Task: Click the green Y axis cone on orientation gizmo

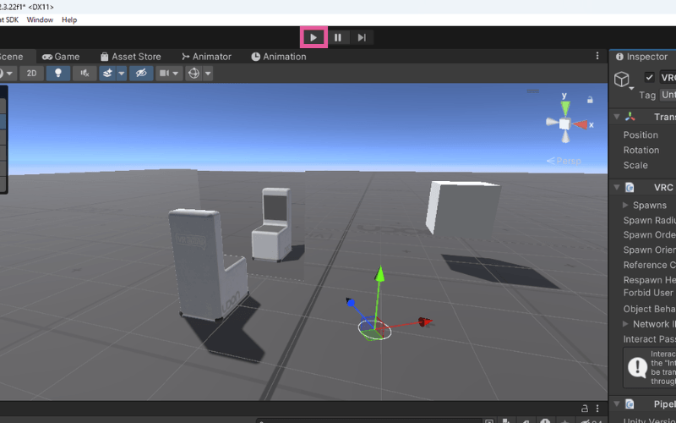Action: tap(565, 108)
